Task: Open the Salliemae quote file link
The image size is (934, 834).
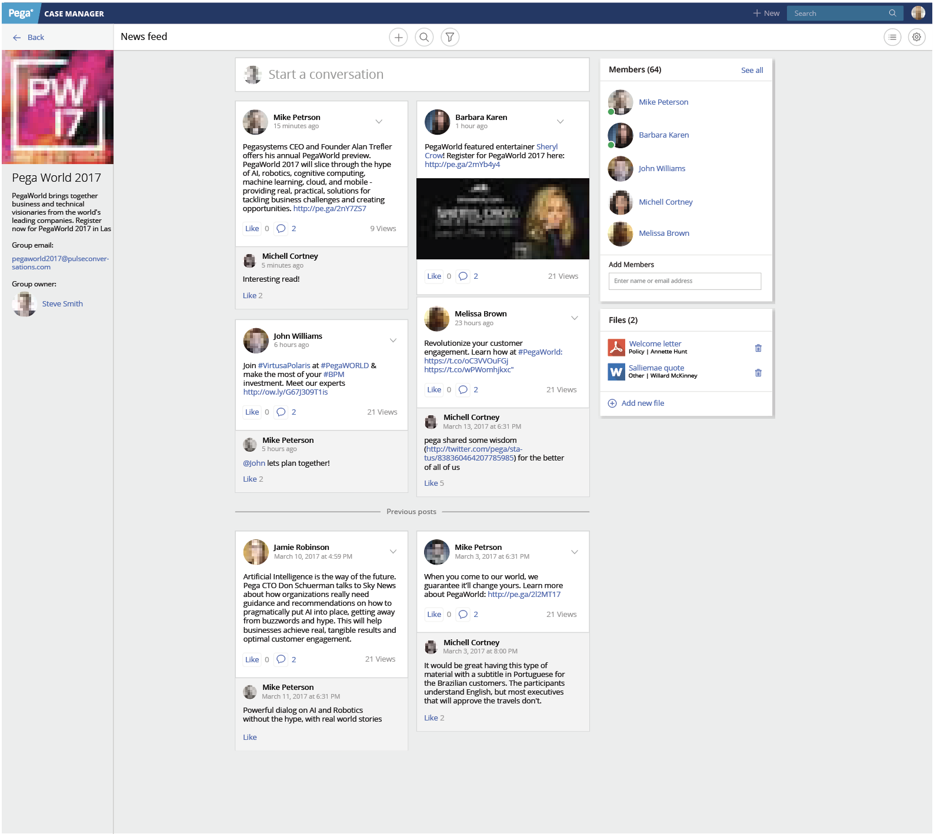Action: [x=656, y=368]
